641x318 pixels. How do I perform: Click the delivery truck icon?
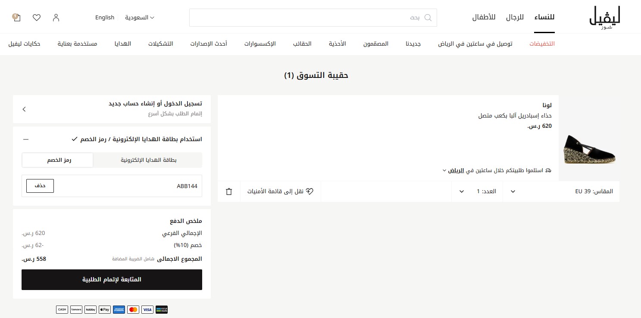[548, 170]
